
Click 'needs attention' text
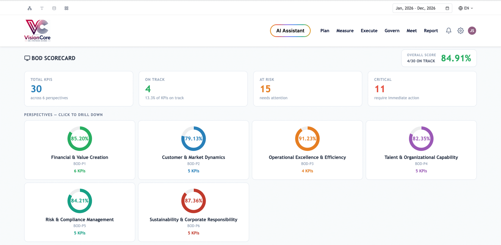pos(273,98)
